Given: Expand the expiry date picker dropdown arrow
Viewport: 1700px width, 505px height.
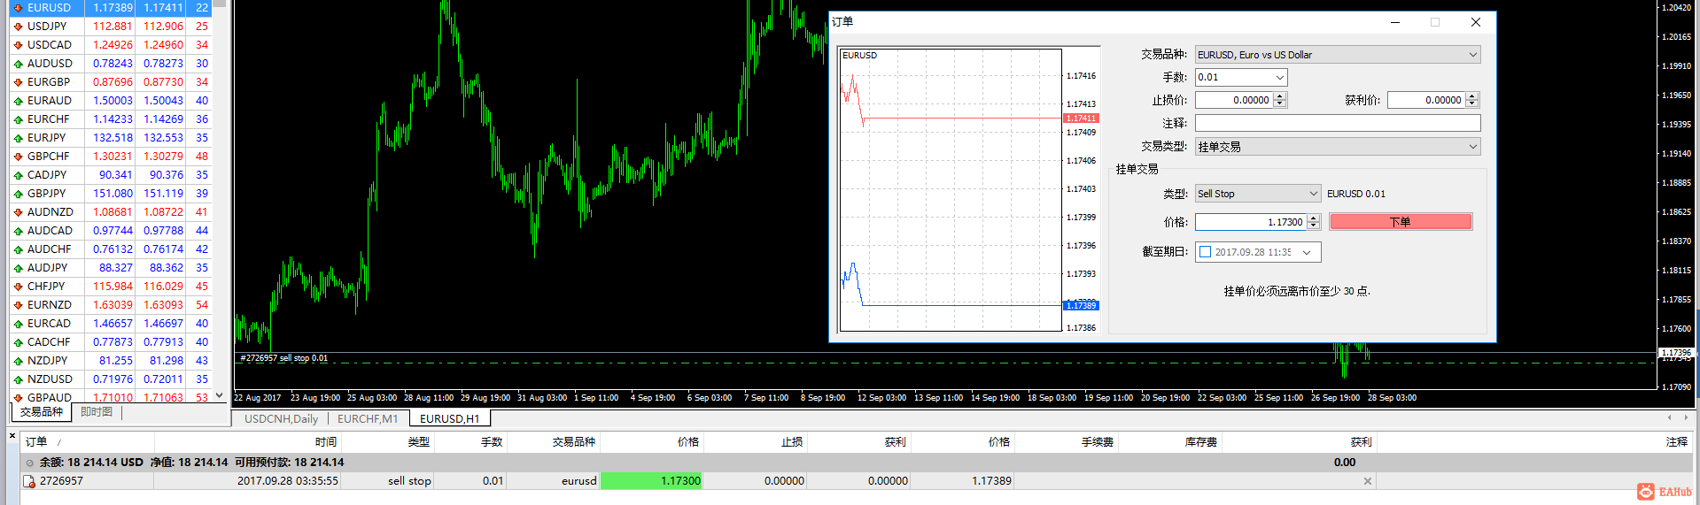Looking at the screenshot, I should pyautogui.click(x=1307, y=252).
